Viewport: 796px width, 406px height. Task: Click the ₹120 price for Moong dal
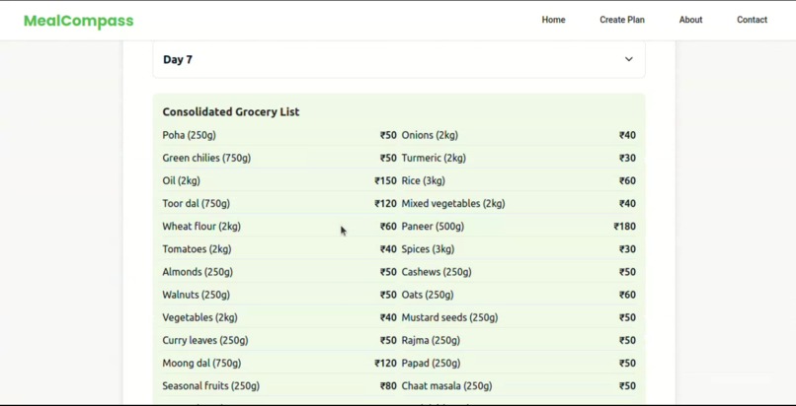point(385,363)
